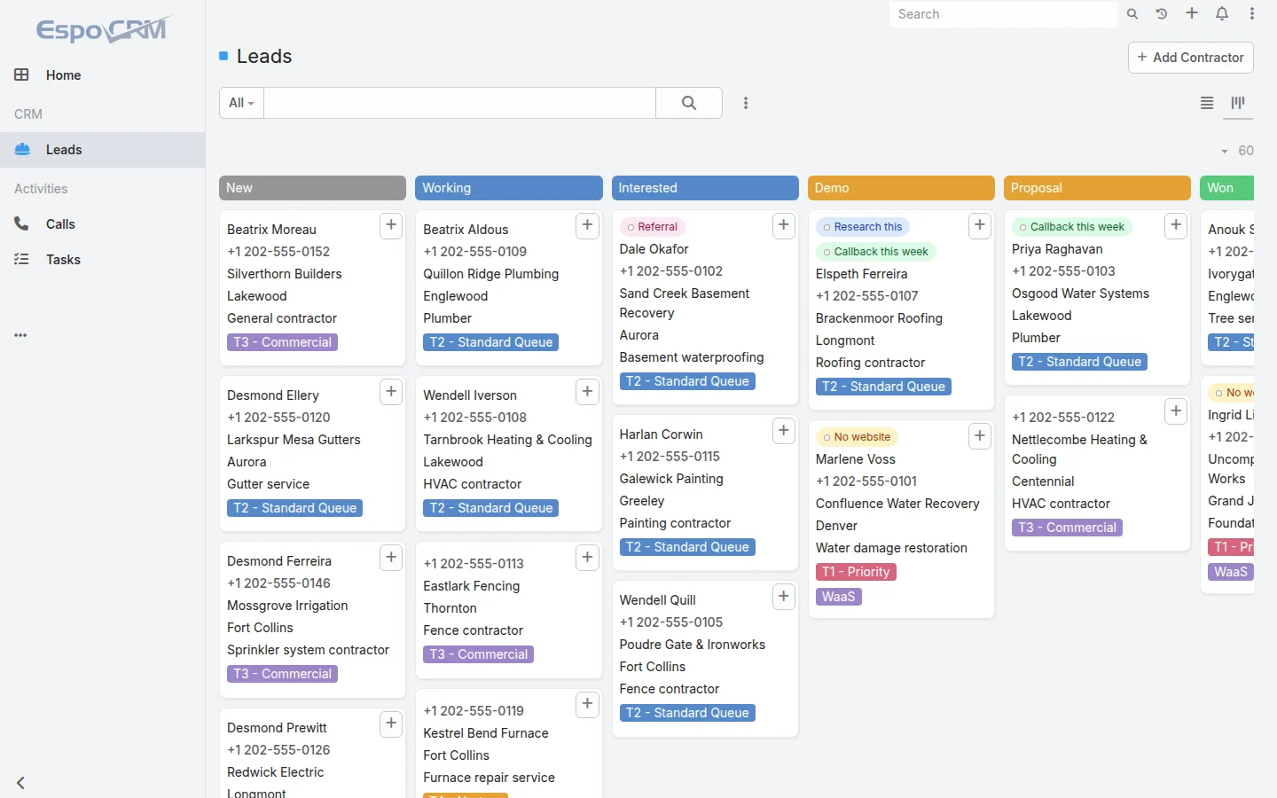
Task: Open plus menu on Desmond Ellery card
Action: 391,391
